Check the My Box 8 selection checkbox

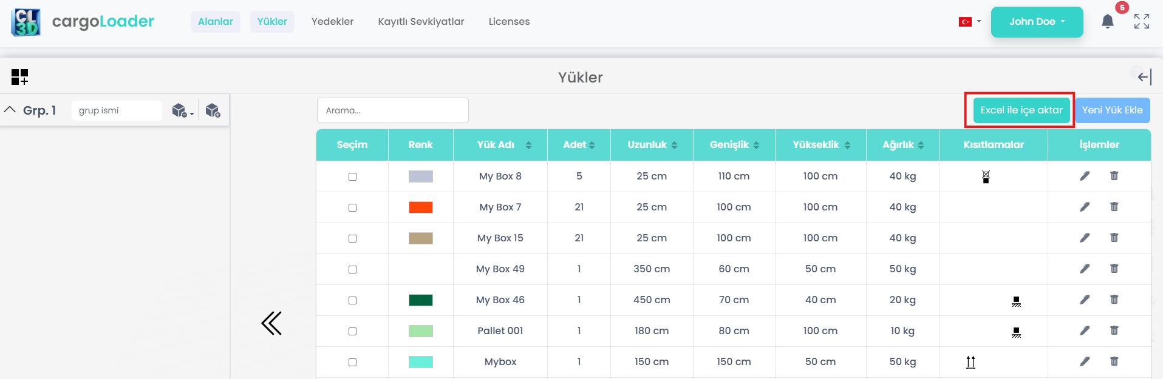point(352,176)
